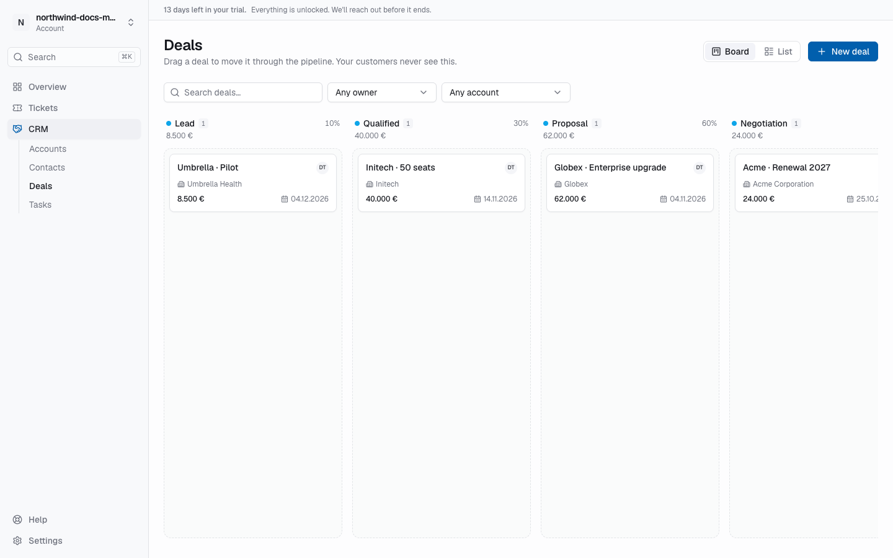This screenshot has width=893, height=558.
Task: Click the Overview grid icon in sidebar
Action: click(17, 87)
